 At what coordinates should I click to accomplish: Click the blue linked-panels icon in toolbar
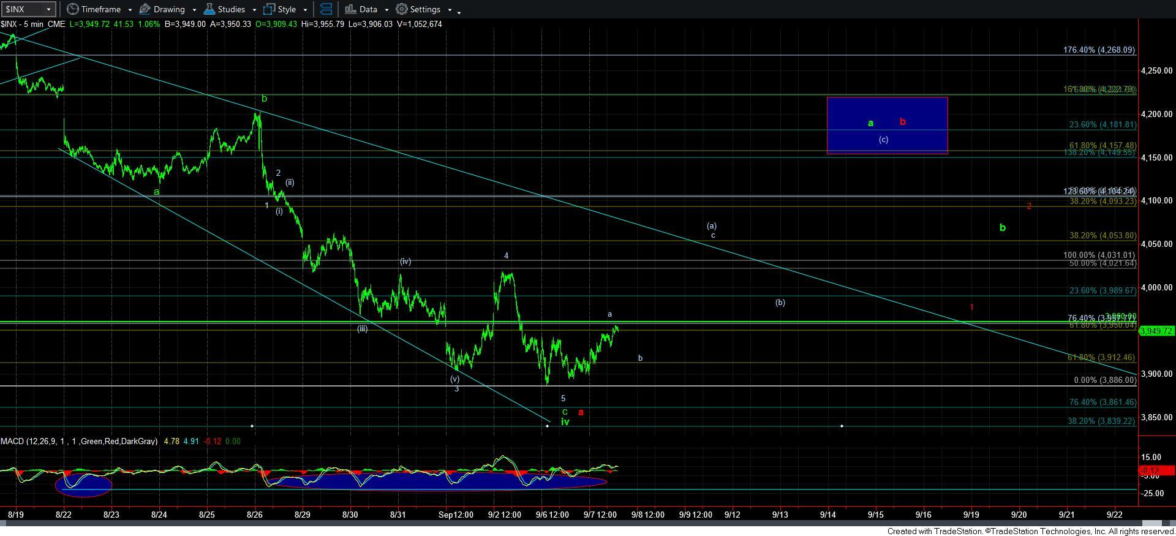(x=326, y=9)
